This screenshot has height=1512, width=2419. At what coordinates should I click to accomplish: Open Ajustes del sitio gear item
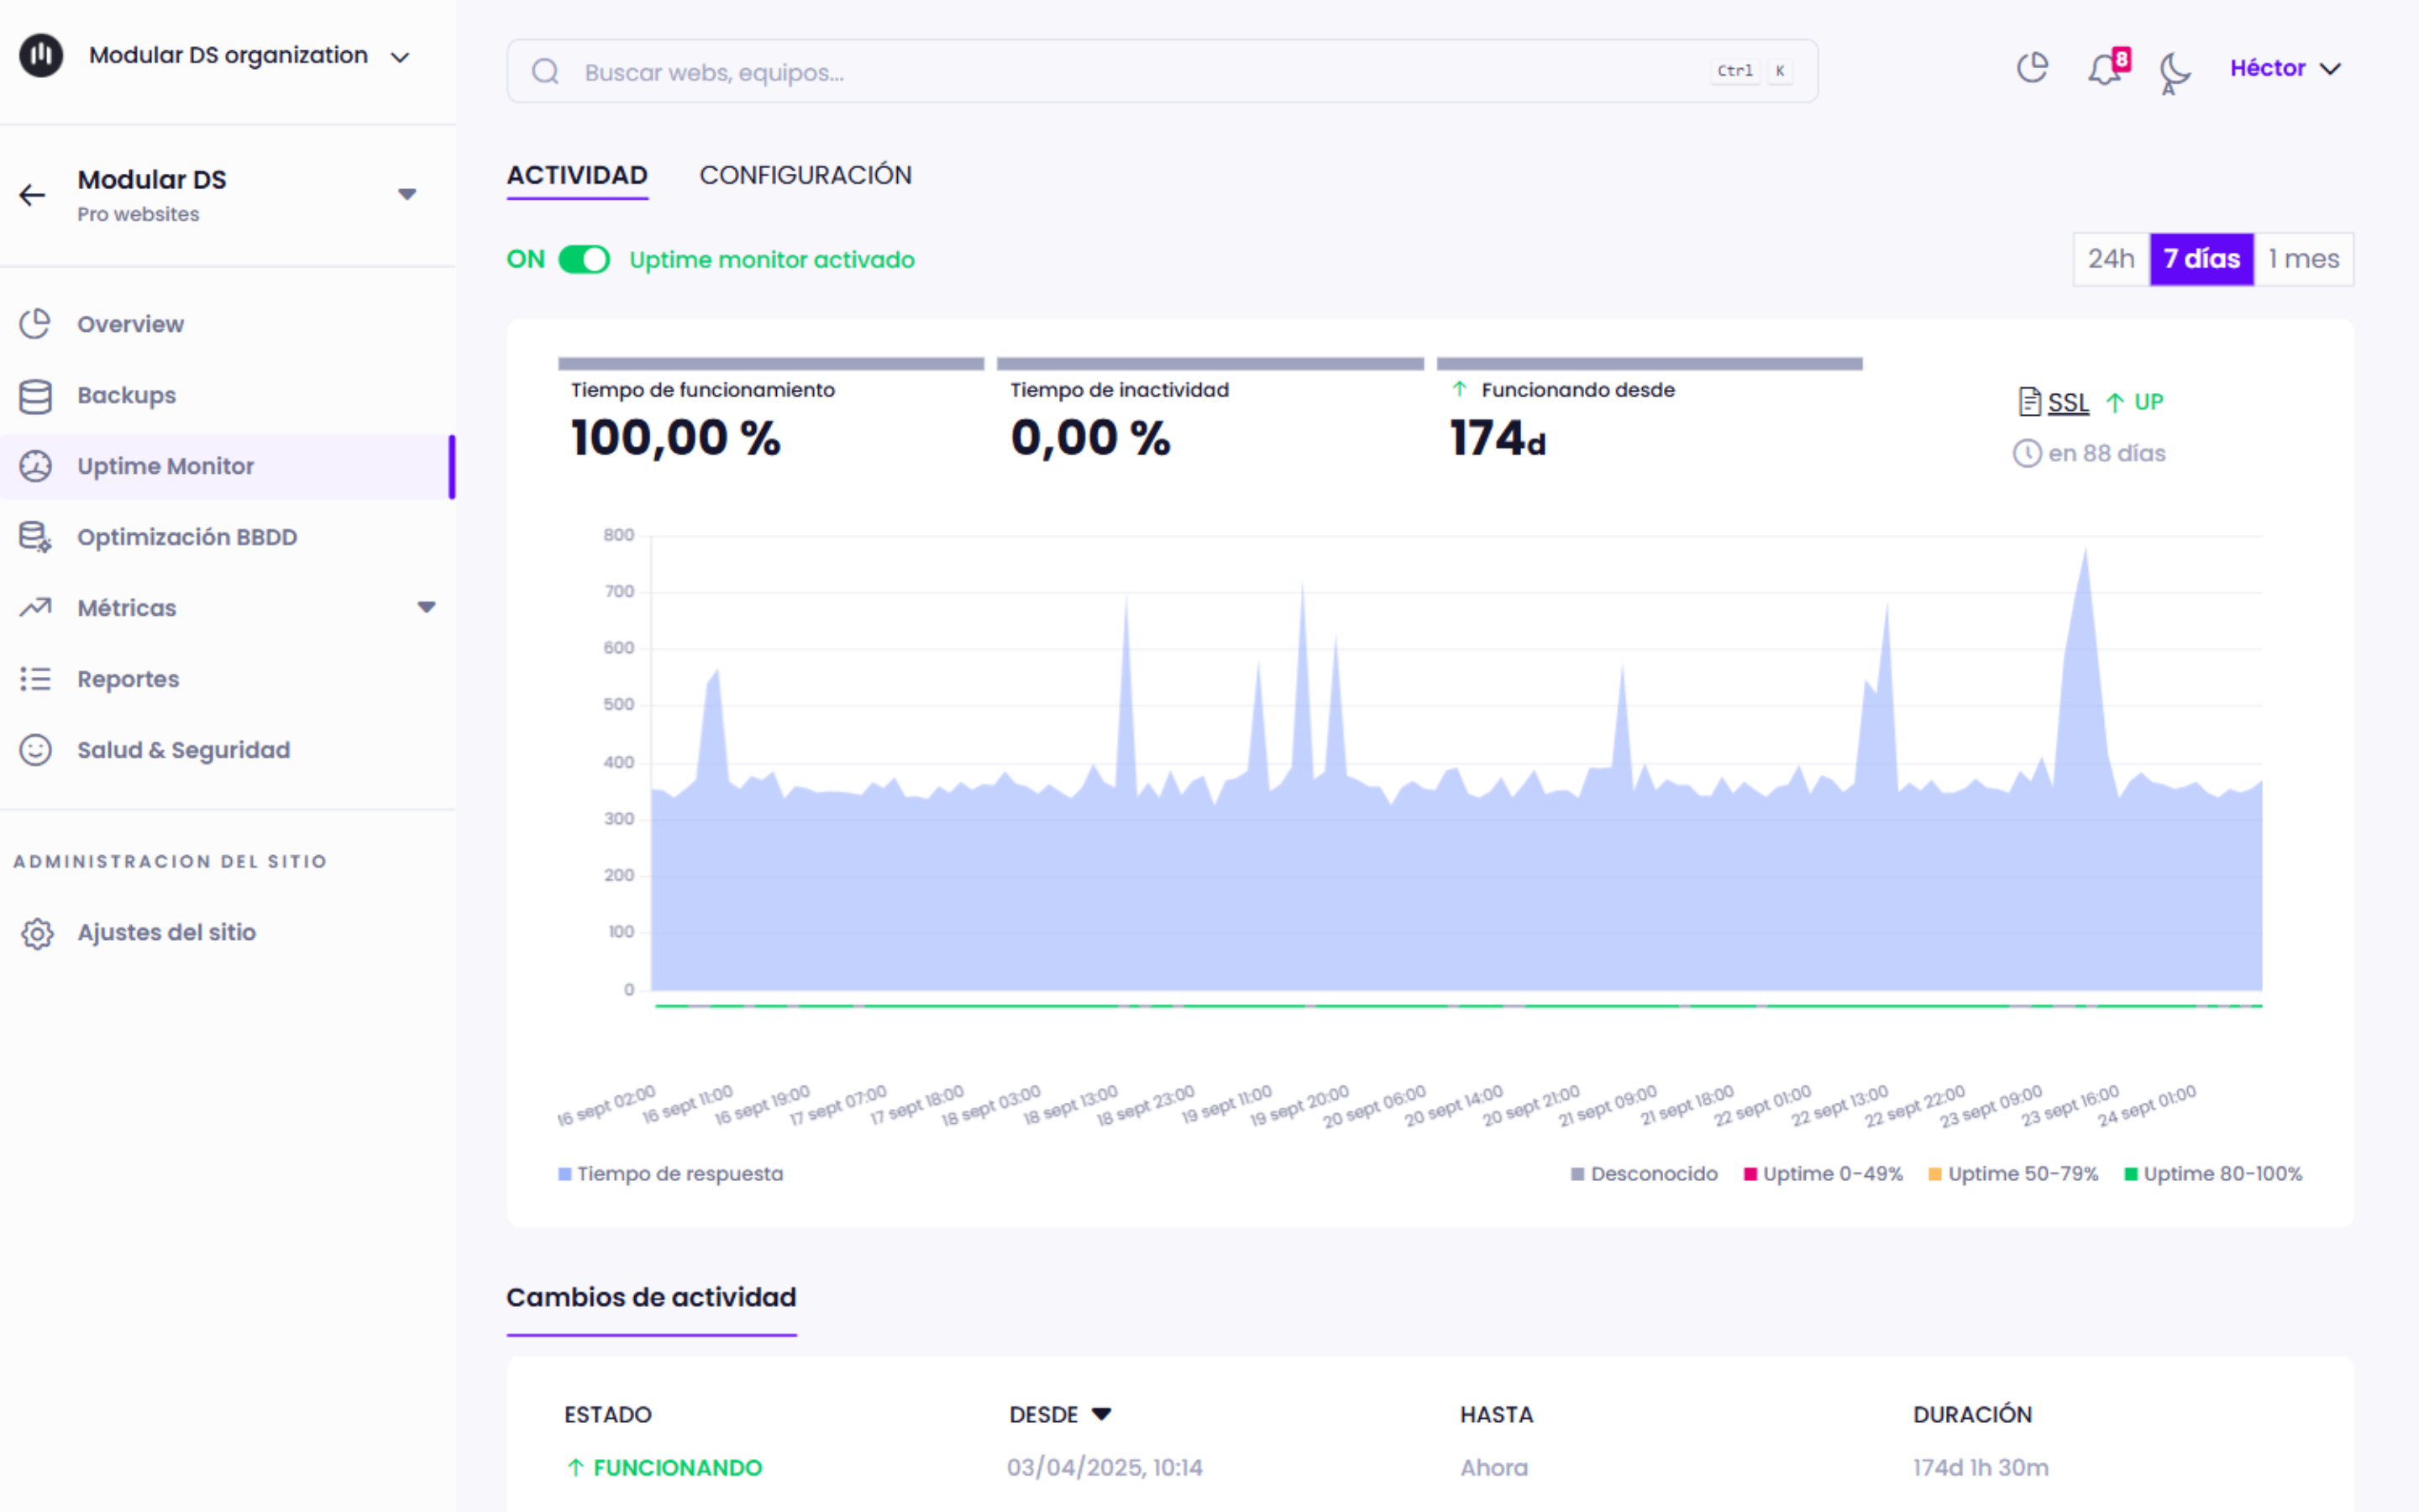(166, 932)
